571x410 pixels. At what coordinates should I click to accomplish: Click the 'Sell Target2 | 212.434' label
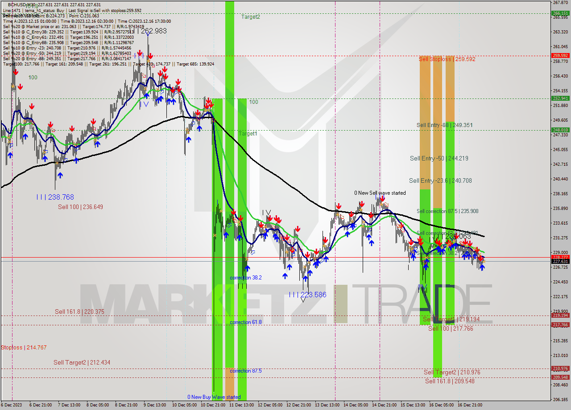click(x=82, y=363)
